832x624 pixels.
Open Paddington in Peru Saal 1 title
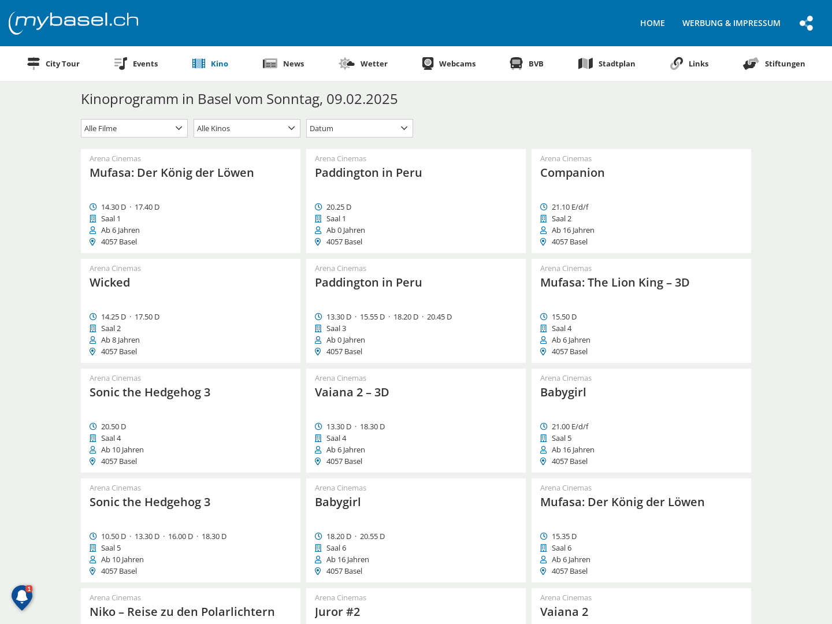368,173
